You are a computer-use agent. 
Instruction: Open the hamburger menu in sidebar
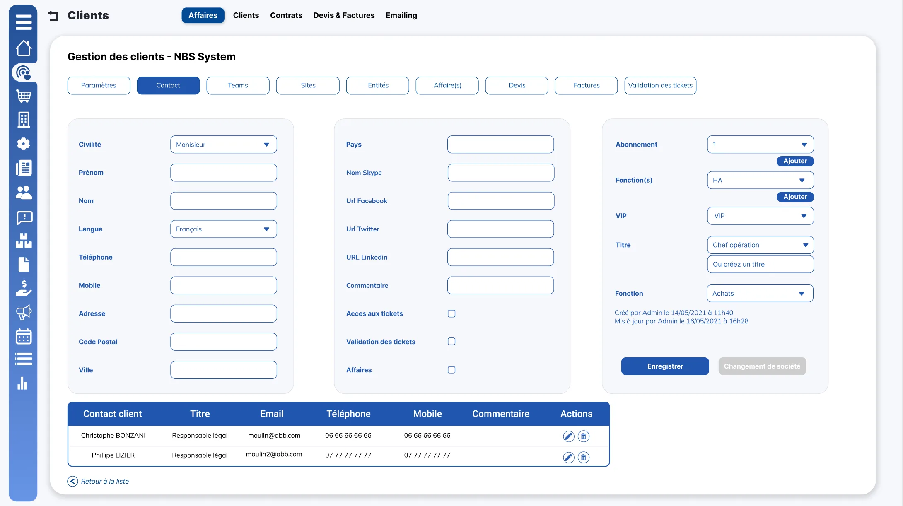(x=24, y=22)
